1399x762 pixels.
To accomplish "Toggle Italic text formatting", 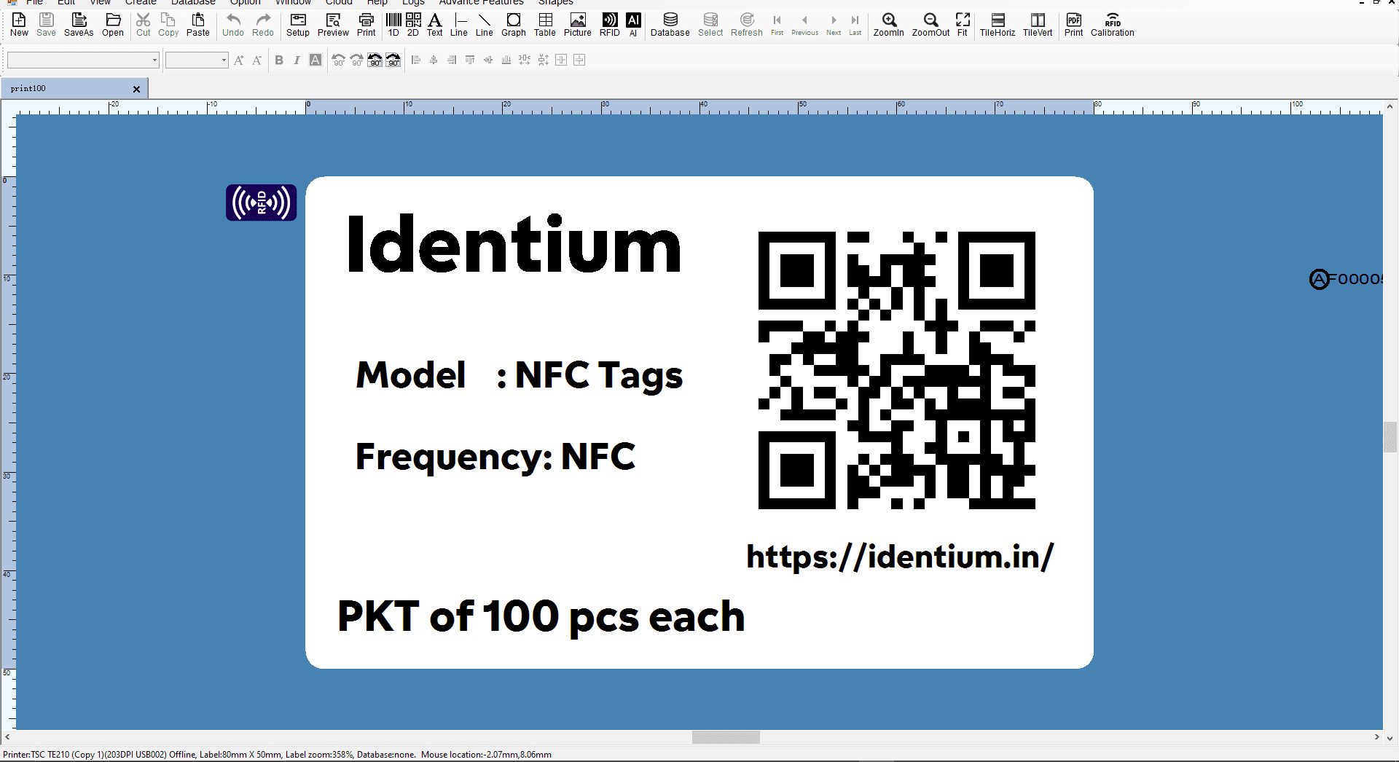I will 297,60.
